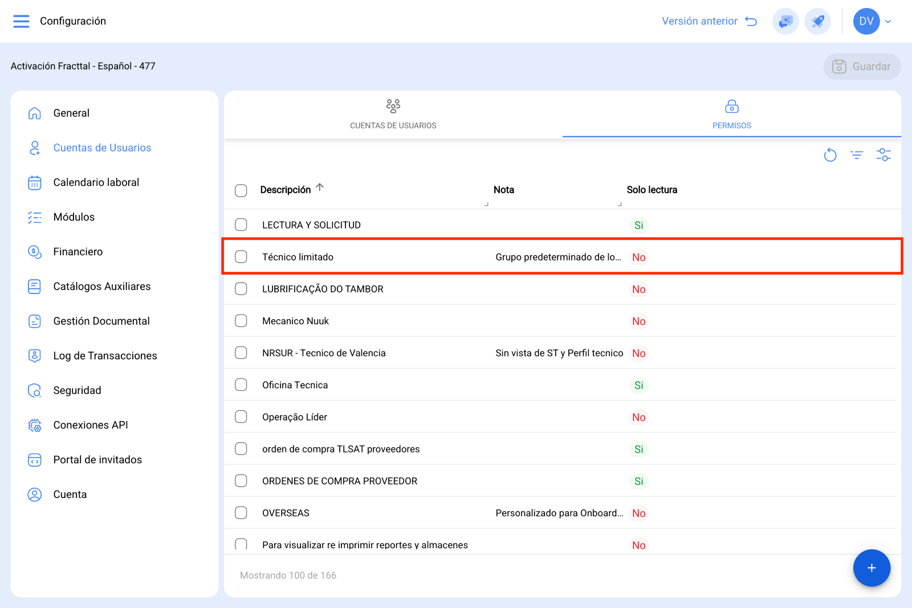Check the Técnico limitado row checkbox
This screenshot has width=912, height=608.
[241, 256]
